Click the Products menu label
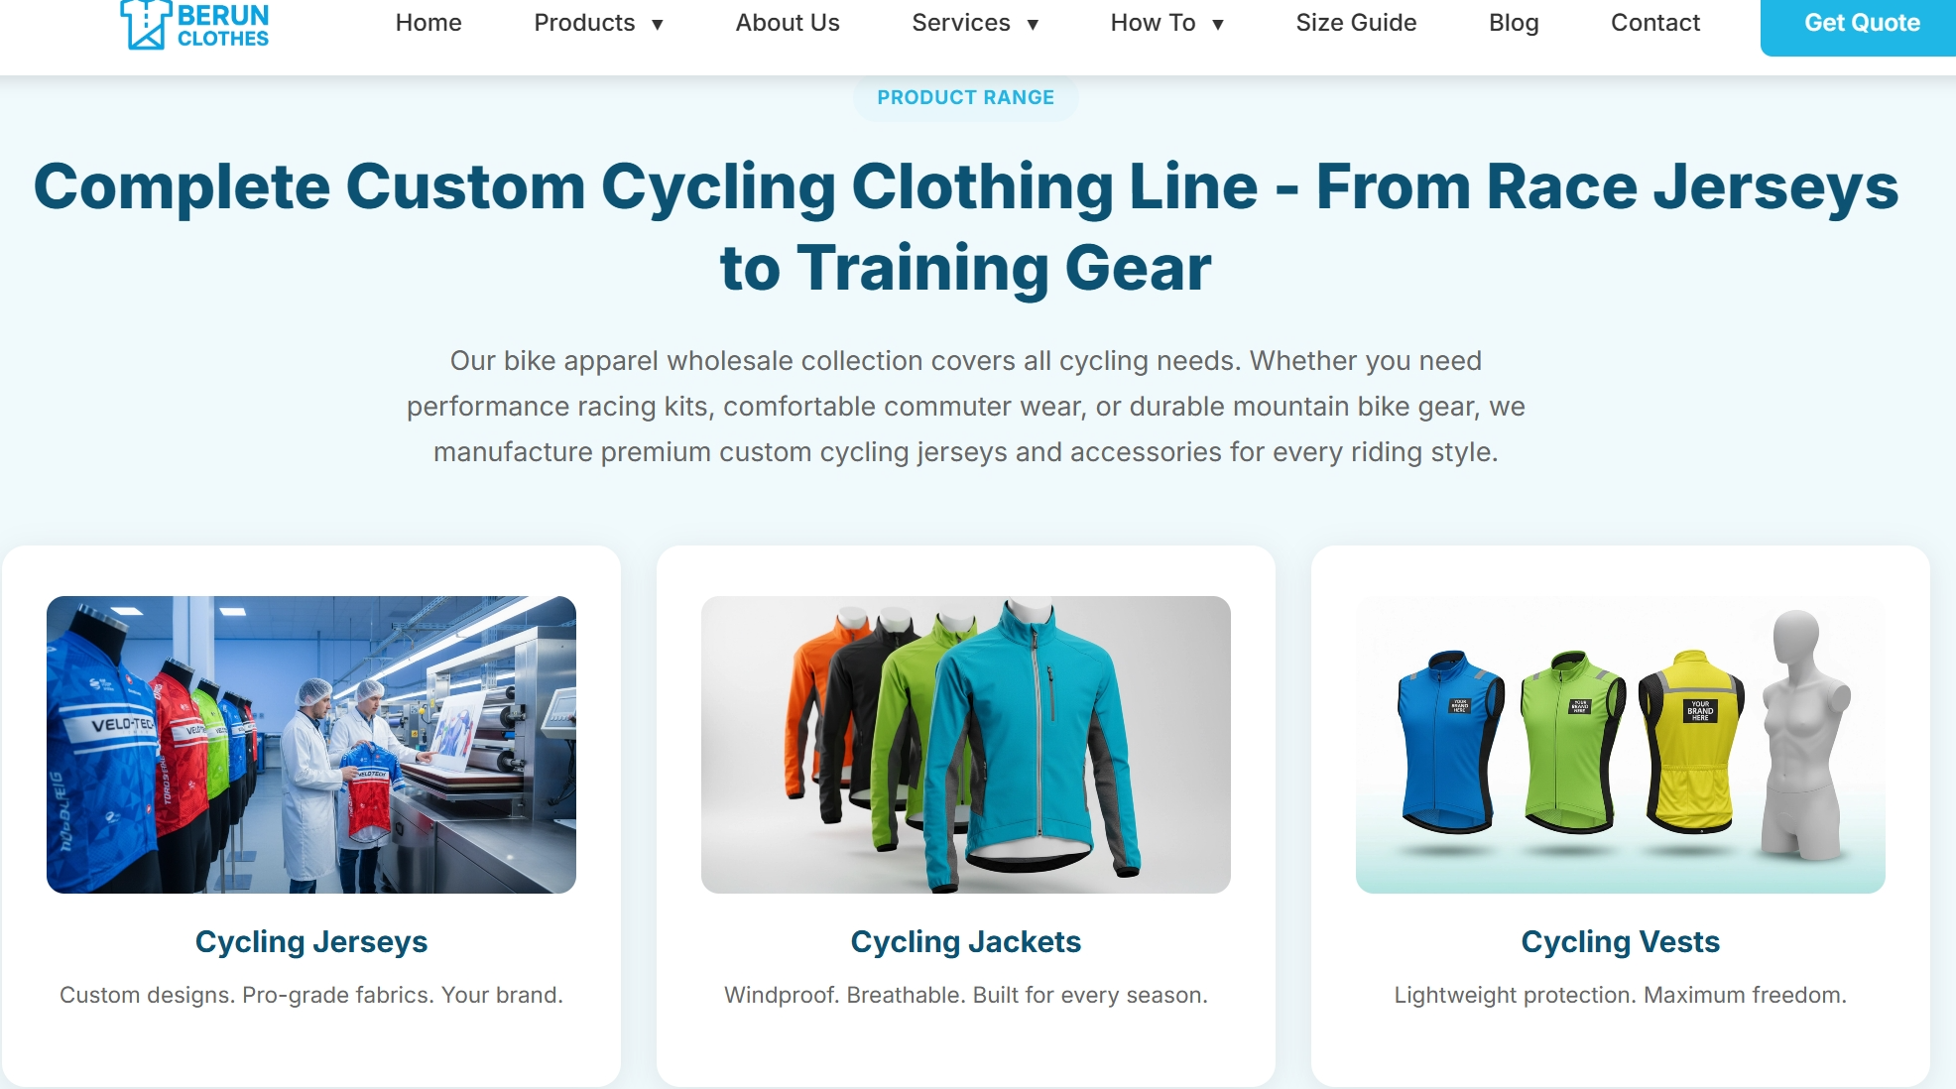This screenshot has width=1956, height=1089. [x=584, y=23]
